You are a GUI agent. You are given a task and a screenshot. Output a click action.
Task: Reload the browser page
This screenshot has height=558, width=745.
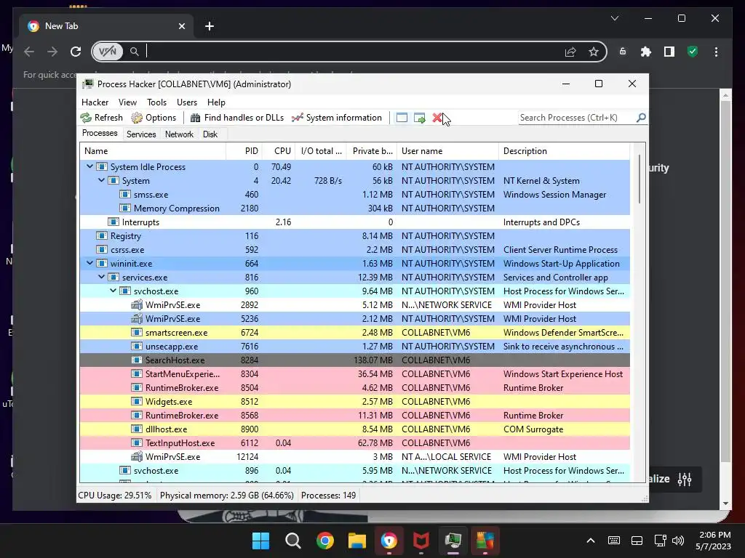click(76, 52)
